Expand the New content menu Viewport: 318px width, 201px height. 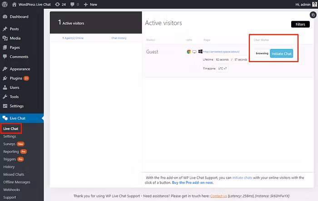(x=90, y=4)
